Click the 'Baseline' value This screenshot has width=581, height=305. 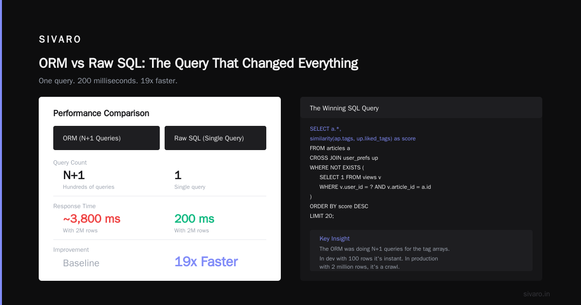[81, 263]
